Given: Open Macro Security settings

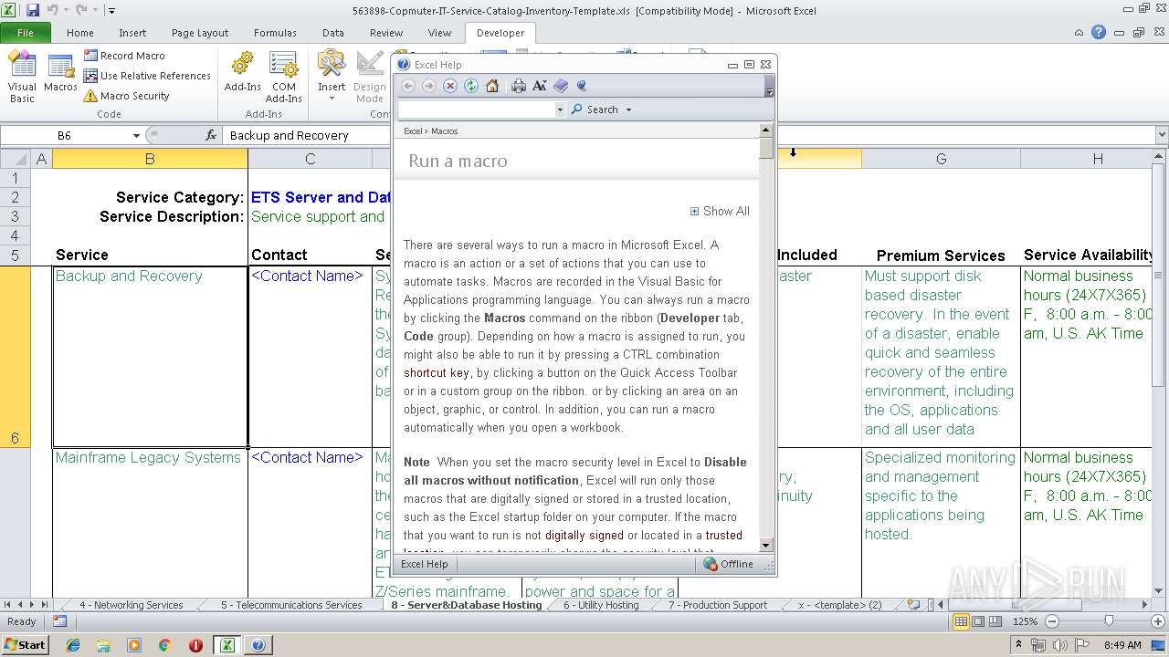Looking at the screenshot, I should tap(127, 96).
